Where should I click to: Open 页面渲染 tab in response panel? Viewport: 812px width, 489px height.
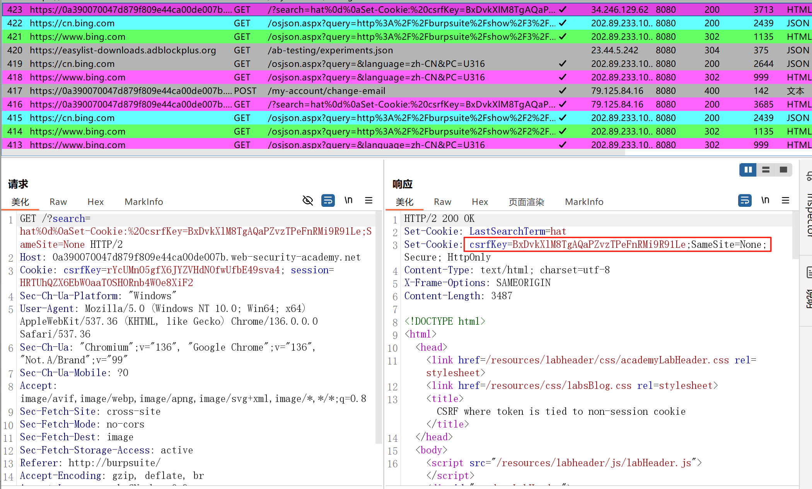526,202
